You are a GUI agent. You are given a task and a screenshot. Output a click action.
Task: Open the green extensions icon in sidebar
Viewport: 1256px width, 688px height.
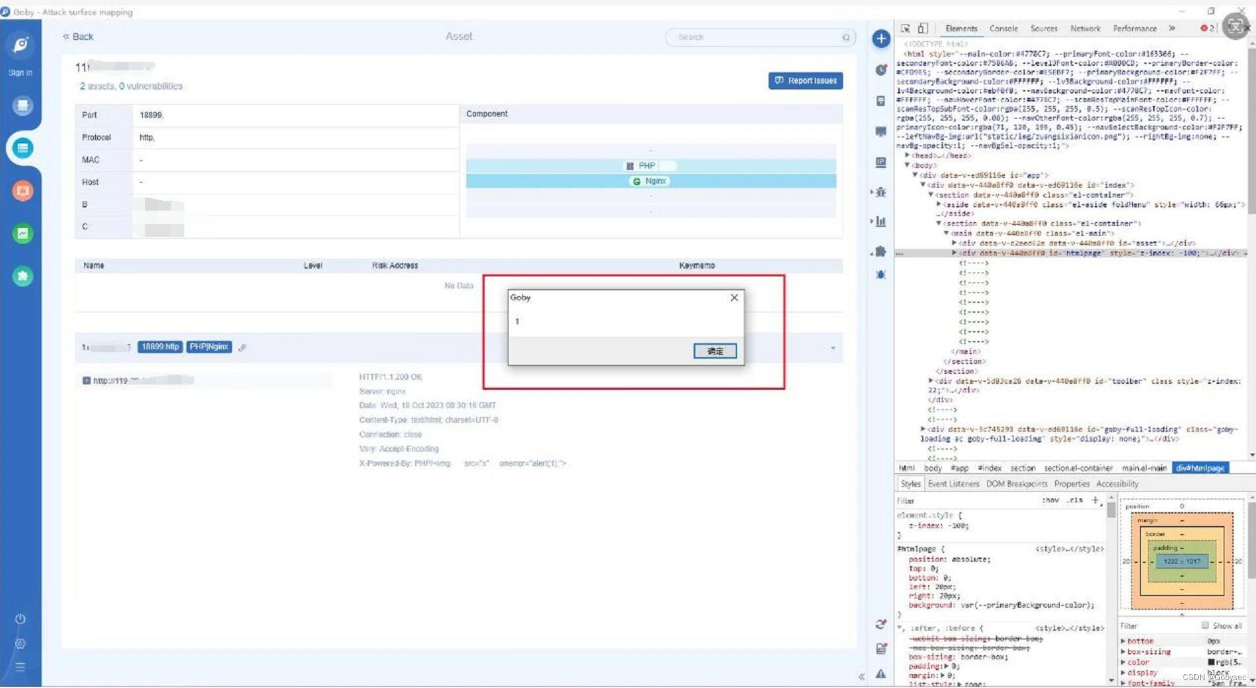click(22, 276)
